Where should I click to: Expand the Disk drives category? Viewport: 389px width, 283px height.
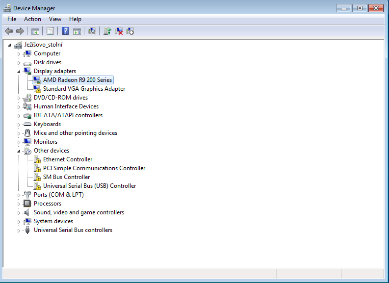[19, 62]
